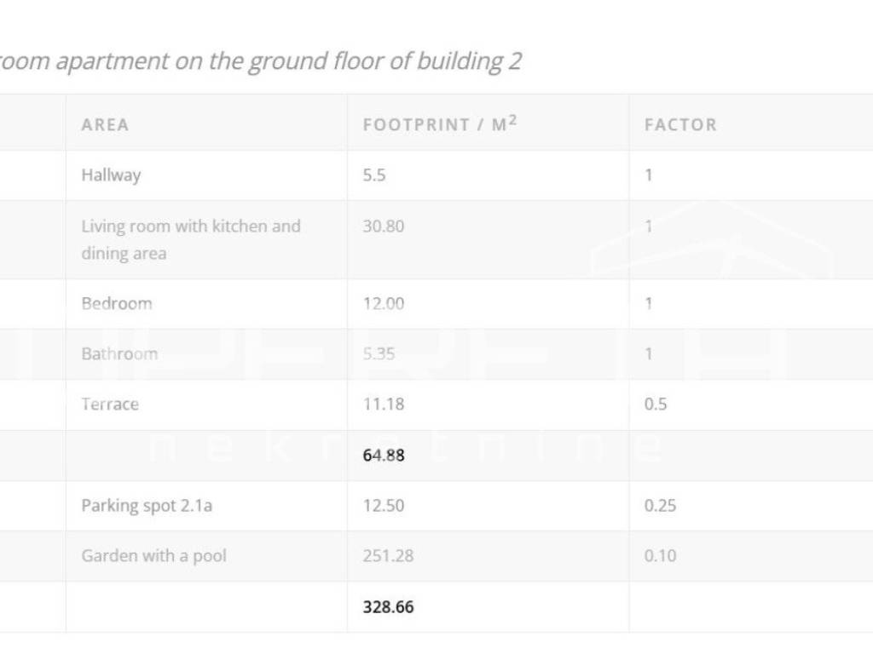Select the garden footprint value 251.28
The height and width of the screenshot is (654, 873).
[387, 556]
